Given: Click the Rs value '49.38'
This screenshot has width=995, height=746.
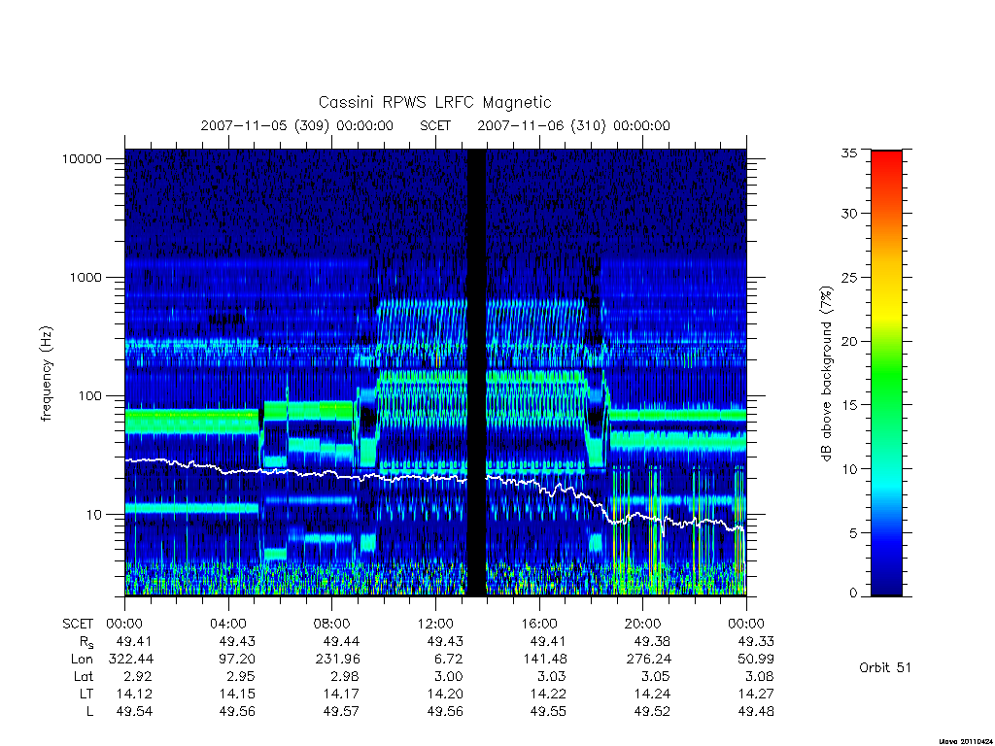Looking at the screenshot, I should coord(652,641).
